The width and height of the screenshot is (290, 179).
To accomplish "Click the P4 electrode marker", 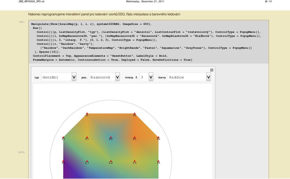I will (135, 138).
